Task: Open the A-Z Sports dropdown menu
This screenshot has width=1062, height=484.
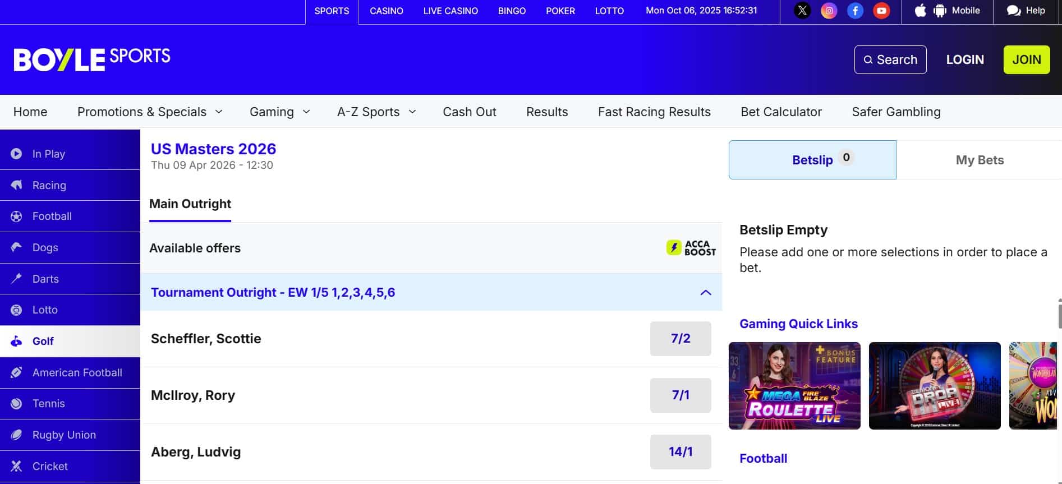Action: pos(376,112)
